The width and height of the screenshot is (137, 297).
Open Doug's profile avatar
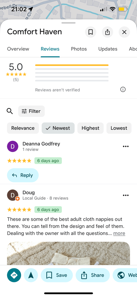(13, 195)
